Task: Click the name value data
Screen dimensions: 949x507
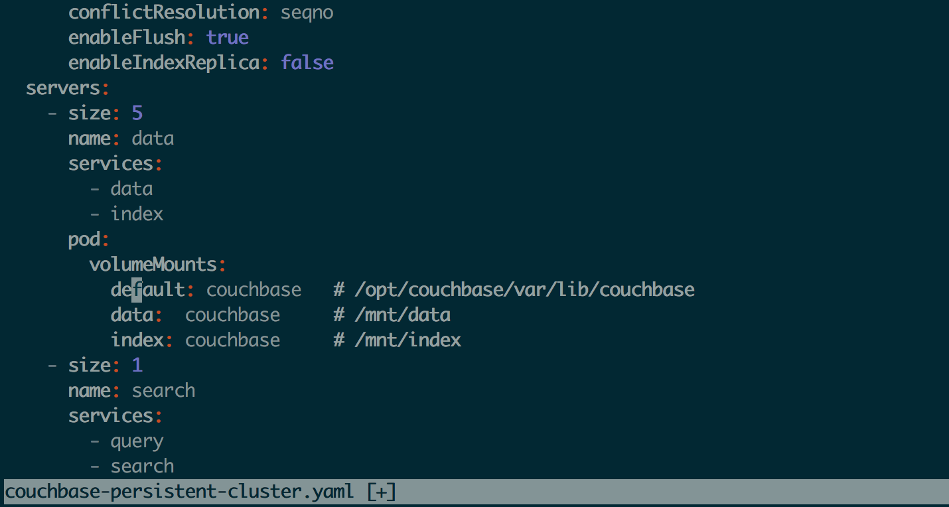Action: (153, 138)
